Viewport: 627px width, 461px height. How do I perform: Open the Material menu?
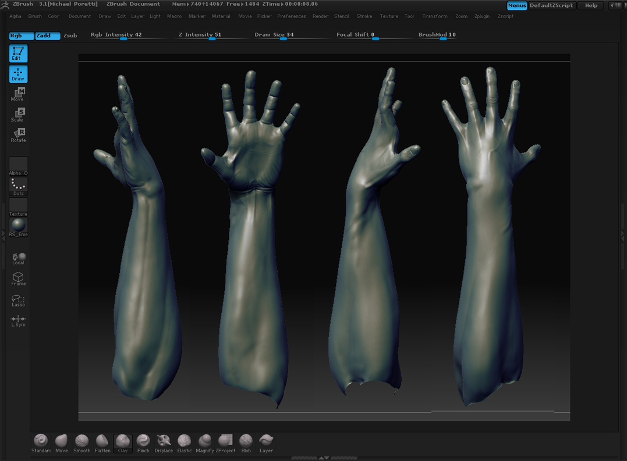point(221,16)
